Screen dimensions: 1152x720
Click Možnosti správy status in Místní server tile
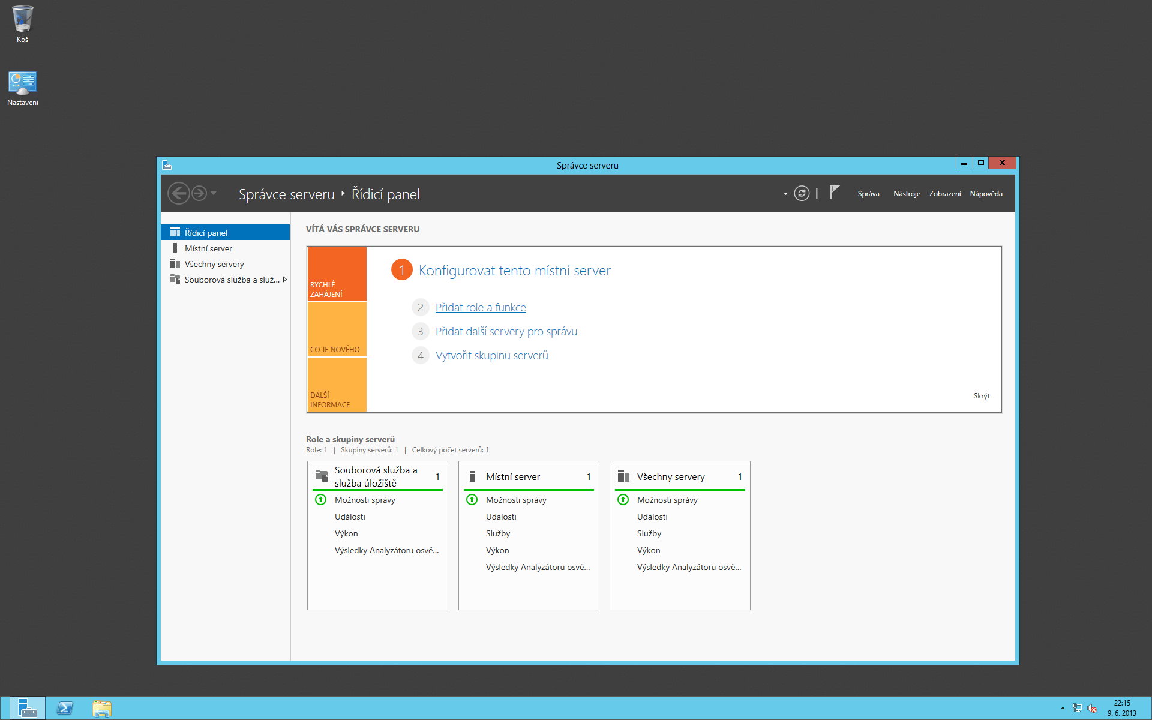click(x=516, y=500)
